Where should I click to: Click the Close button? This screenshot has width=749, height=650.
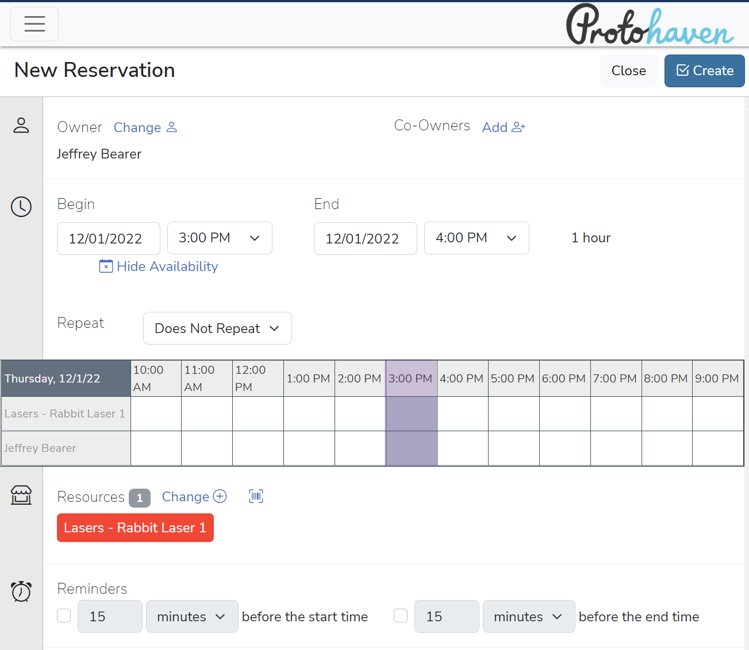(x=628, y=71)
